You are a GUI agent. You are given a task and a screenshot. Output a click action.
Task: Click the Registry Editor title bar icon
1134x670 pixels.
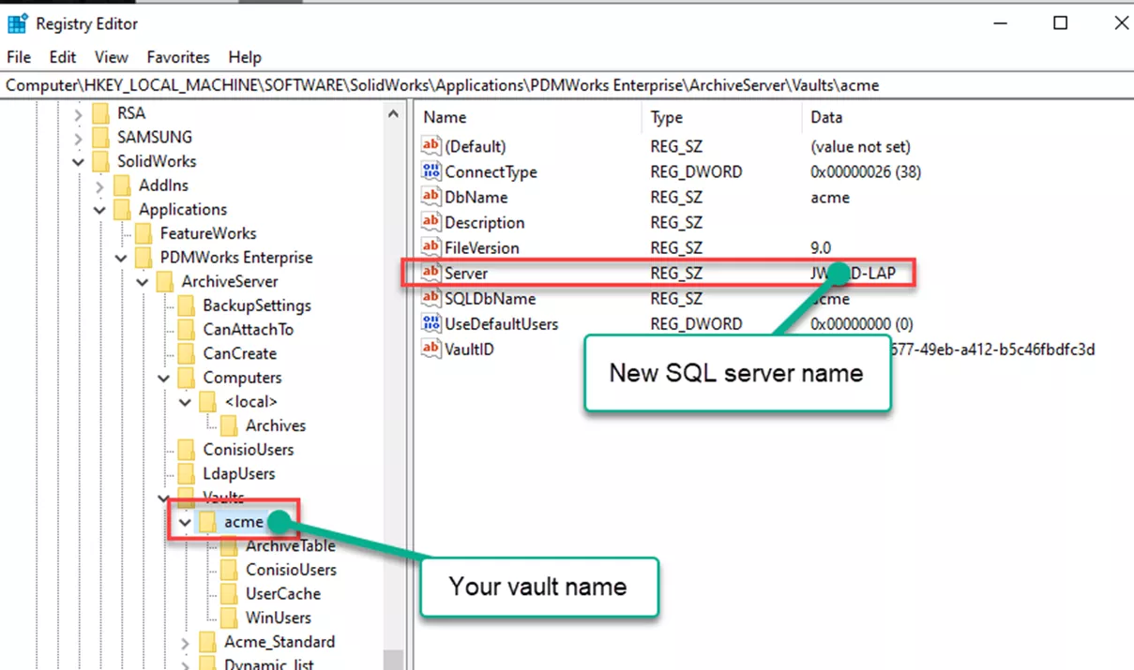tap(16, 22)
